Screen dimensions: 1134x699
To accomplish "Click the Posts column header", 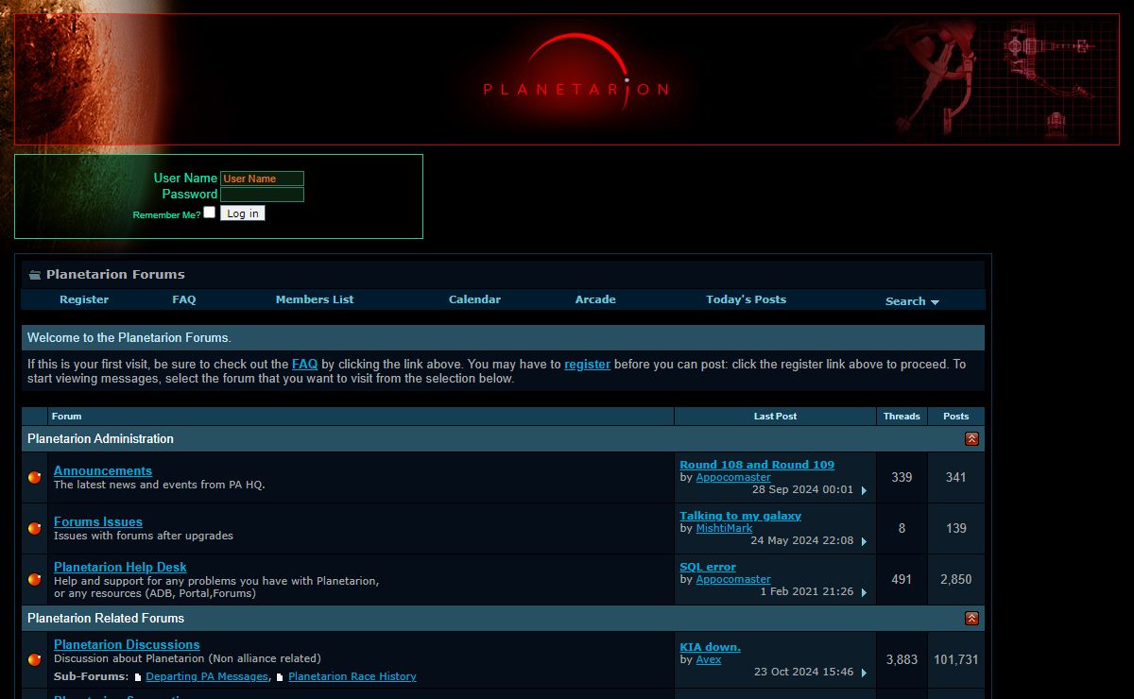I will (956, 416).
